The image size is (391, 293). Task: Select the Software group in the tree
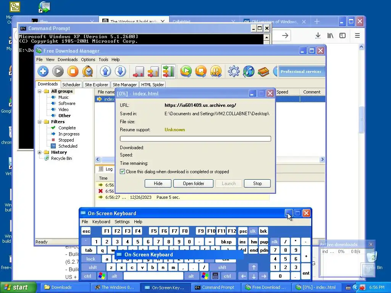click(x=67, y=103)
